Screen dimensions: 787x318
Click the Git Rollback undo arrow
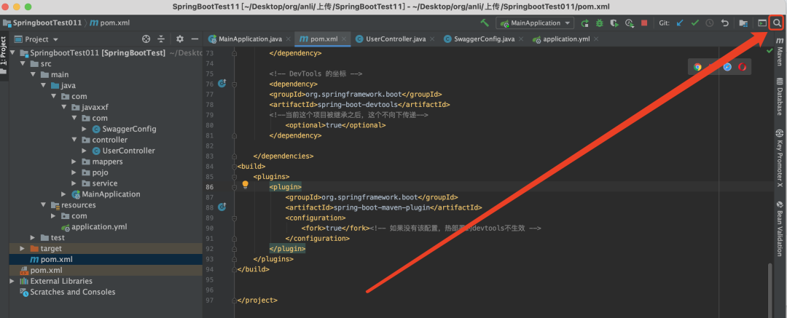pyautogui.click(x=724, y=23)
